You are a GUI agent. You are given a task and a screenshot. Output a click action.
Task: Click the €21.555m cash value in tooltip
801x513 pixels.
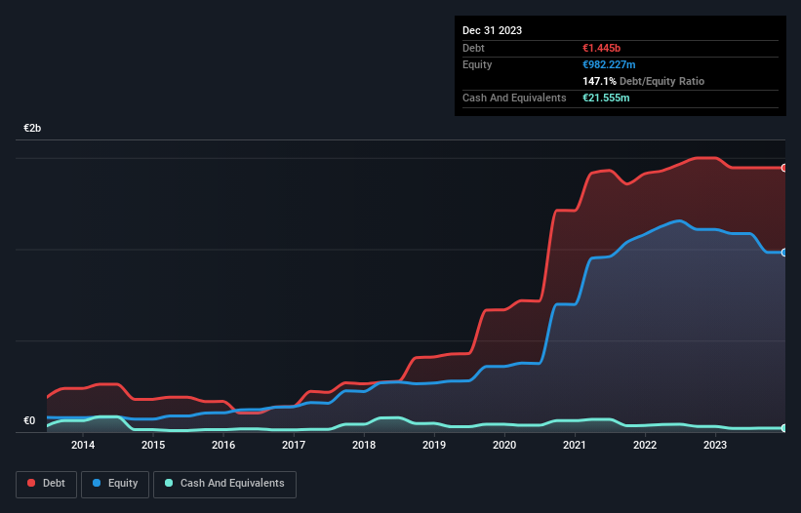[x=606, y=98]
